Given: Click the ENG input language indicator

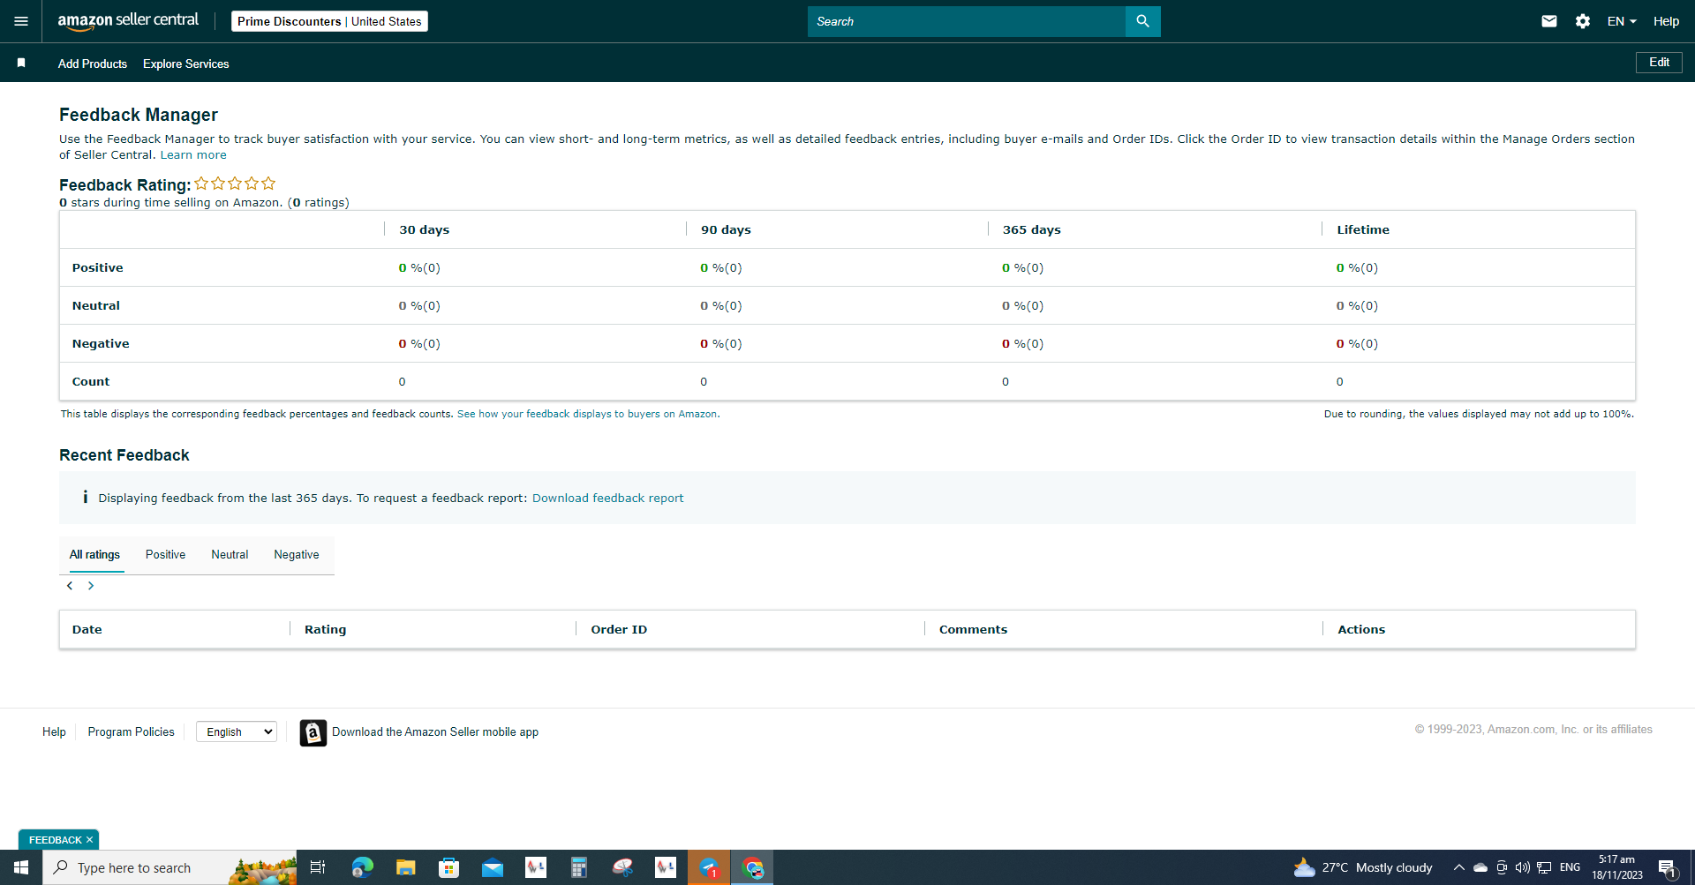Looking at the screenshot, I should (1570, 867).
